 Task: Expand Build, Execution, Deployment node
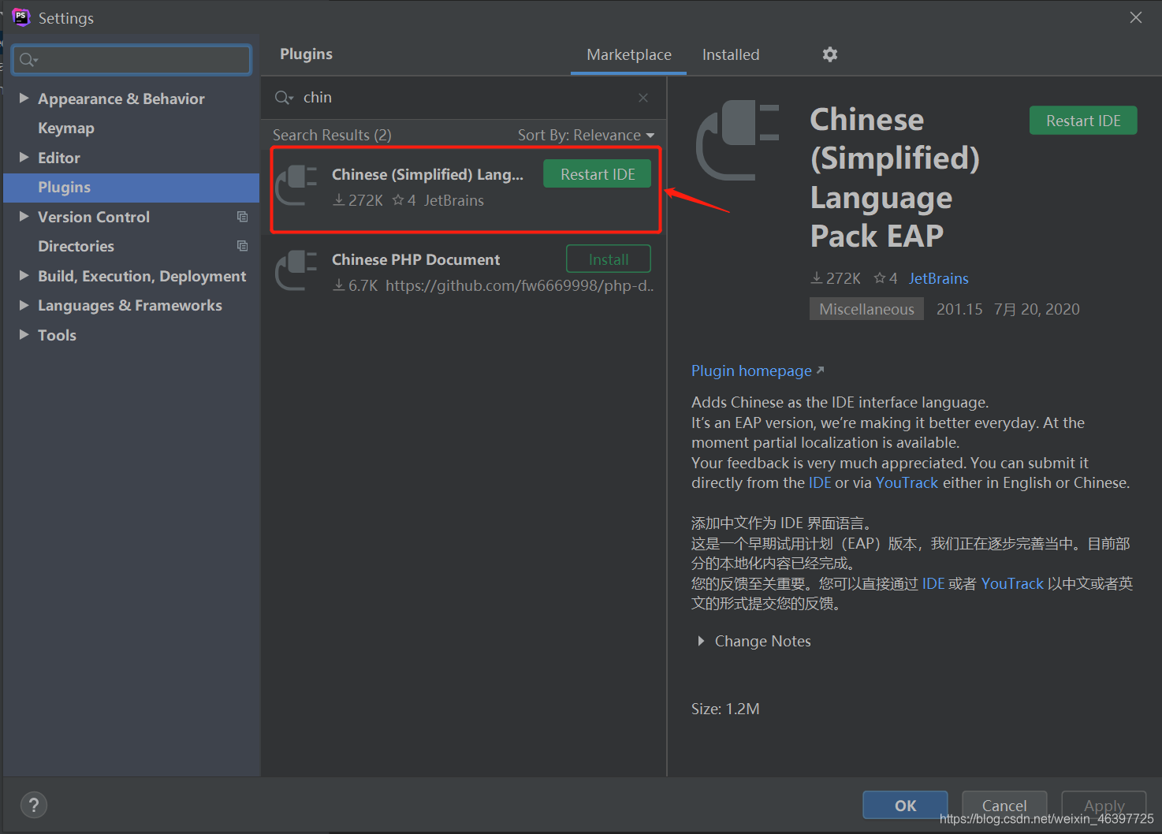pos(24,275)
